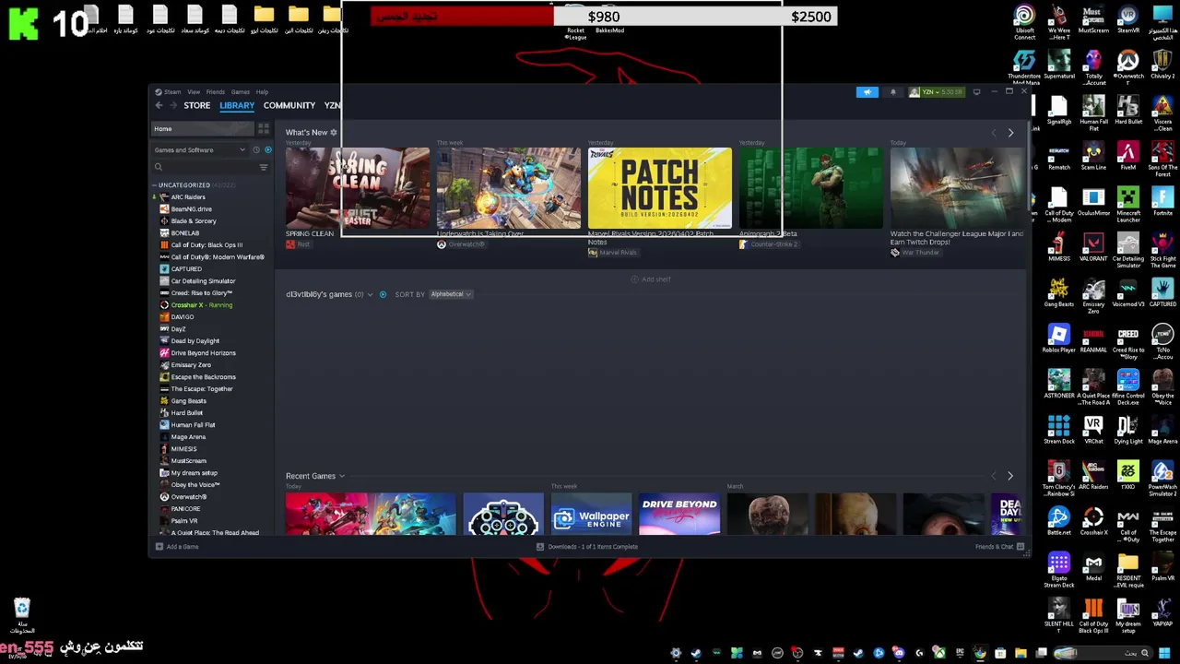This screenshot has width=1180, height=664.
Task: Toggle ready-to-play filter icon in sidebar
Action: pyautogui.click(x=267, y=149)
